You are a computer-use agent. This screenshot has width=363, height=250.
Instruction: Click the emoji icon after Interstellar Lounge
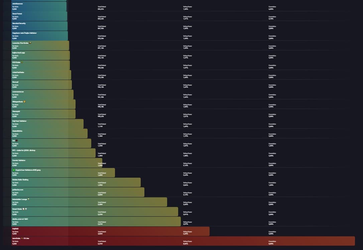click(x=29, y=199)
